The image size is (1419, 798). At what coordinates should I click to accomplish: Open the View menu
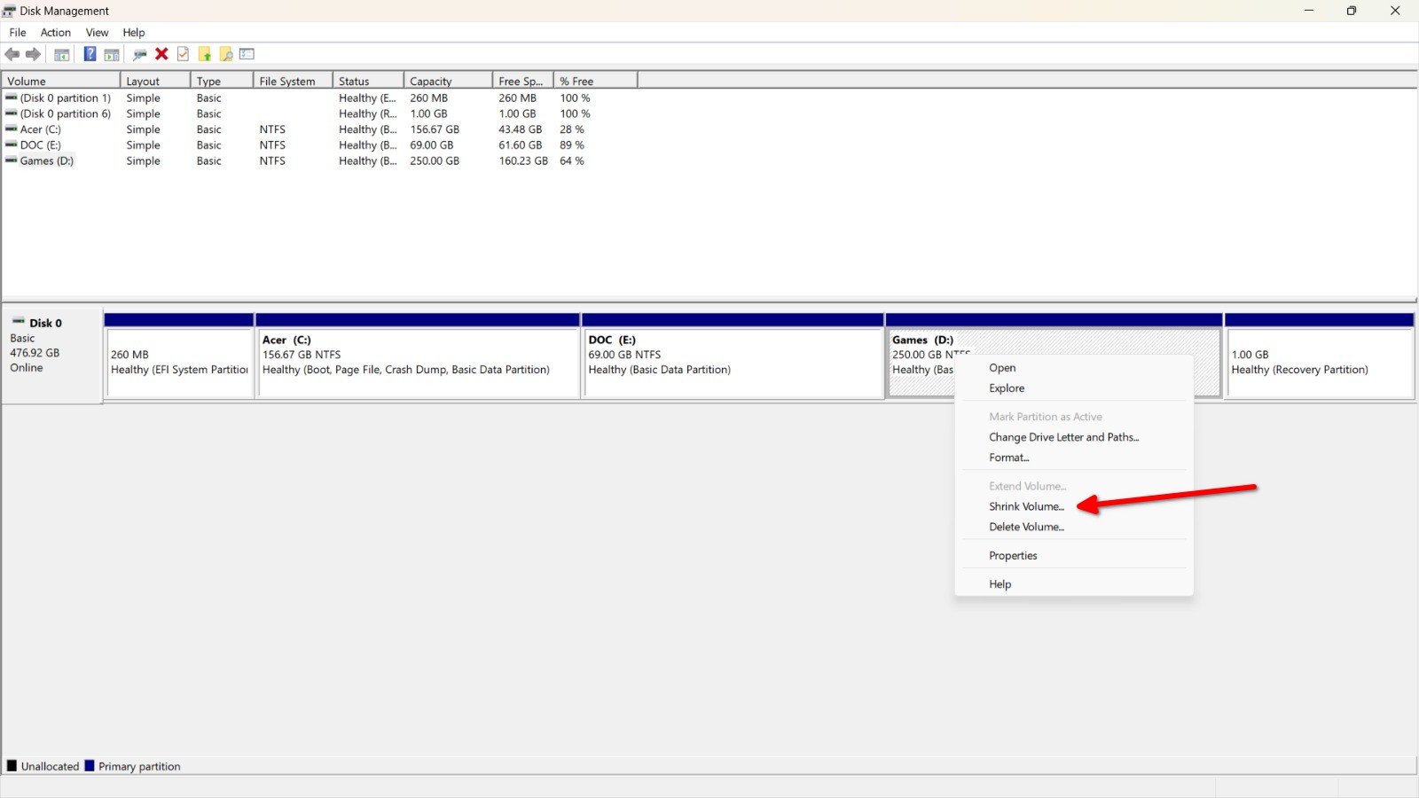pyautogui.click(x=97, y=33)
